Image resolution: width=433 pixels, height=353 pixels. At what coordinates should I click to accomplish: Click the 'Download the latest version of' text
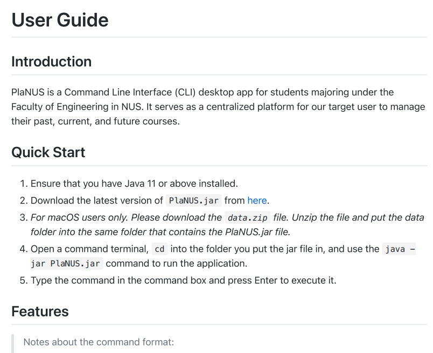tap(96, 200)
